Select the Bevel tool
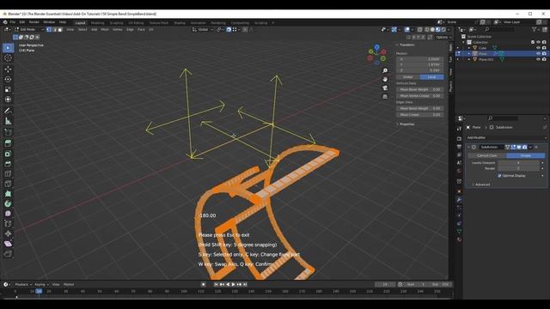This screenshot has width=550, height=309. point(8,164)
